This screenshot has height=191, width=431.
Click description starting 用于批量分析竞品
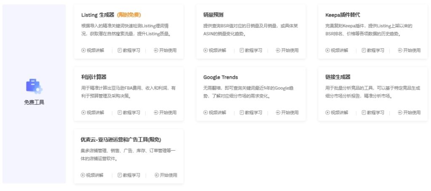coord(373,92)
